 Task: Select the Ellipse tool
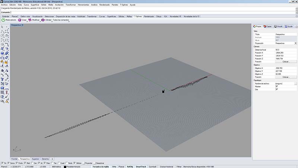(x=7, y=35)
